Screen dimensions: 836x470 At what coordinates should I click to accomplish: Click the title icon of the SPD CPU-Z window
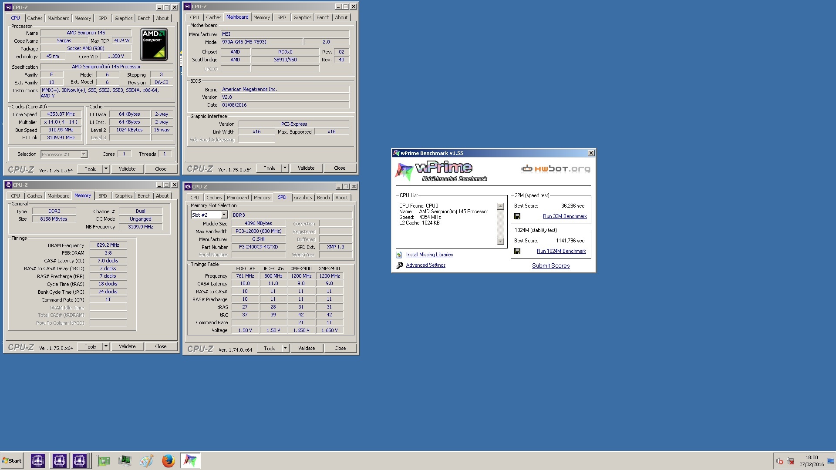(x=188, y=187)
